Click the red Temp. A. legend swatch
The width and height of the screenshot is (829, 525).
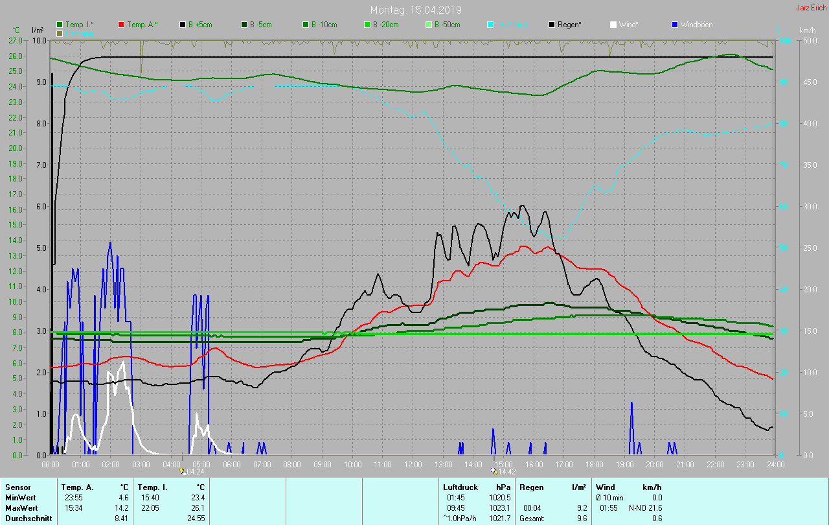pyautogui.click(x=121, y=25)
